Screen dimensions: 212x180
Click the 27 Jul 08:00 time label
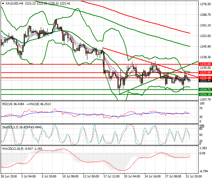click(x=173, y=176)
